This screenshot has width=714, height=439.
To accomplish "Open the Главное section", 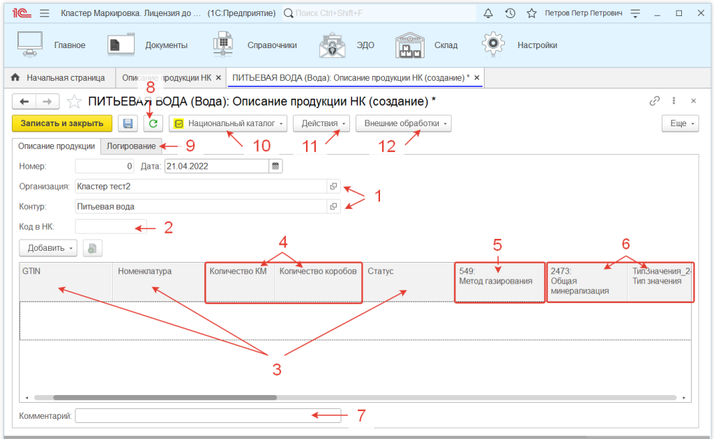I will 51,45.
